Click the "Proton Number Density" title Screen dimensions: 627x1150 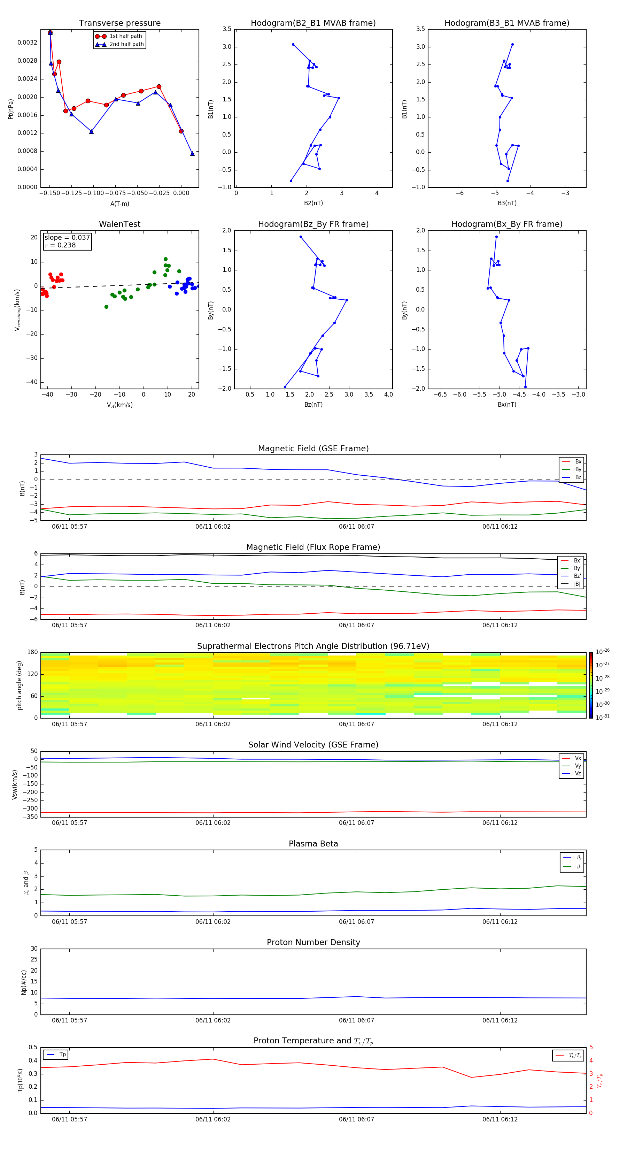click(313, 942)
